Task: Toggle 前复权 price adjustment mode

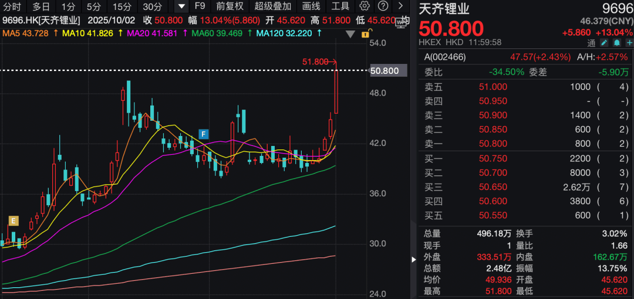Action: pos(230,6)
